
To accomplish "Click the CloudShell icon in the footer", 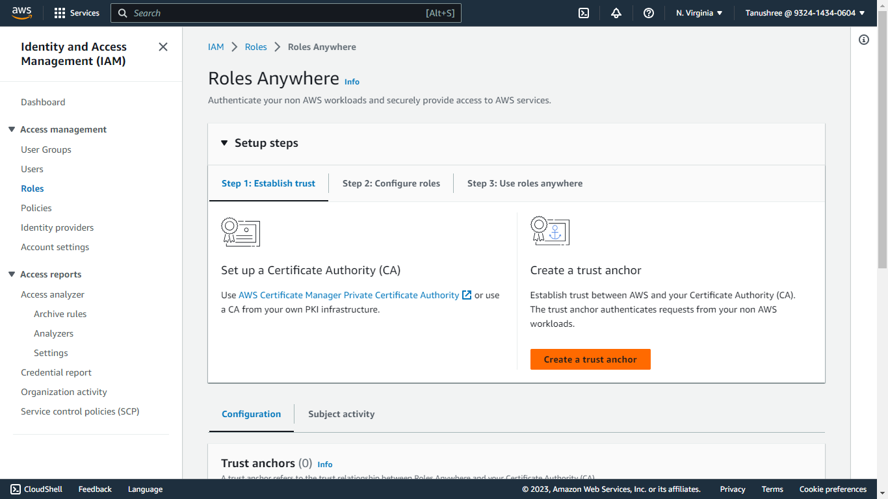I will pyautogui.click(x=16, y=489).
